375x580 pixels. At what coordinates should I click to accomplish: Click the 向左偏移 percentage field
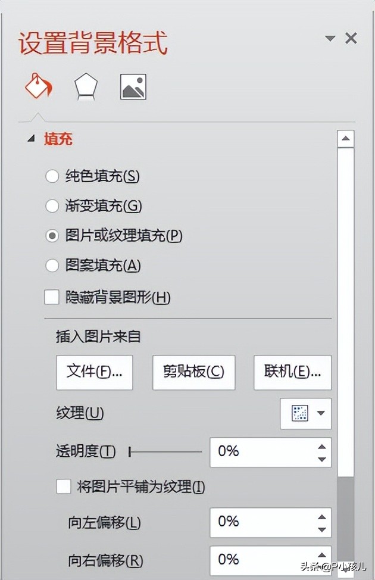coord(263,522)
